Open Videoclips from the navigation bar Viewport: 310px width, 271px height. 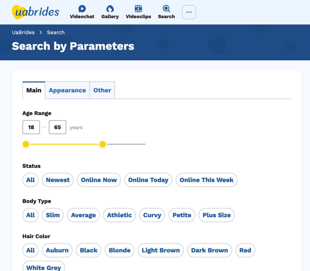pos(138,12)
